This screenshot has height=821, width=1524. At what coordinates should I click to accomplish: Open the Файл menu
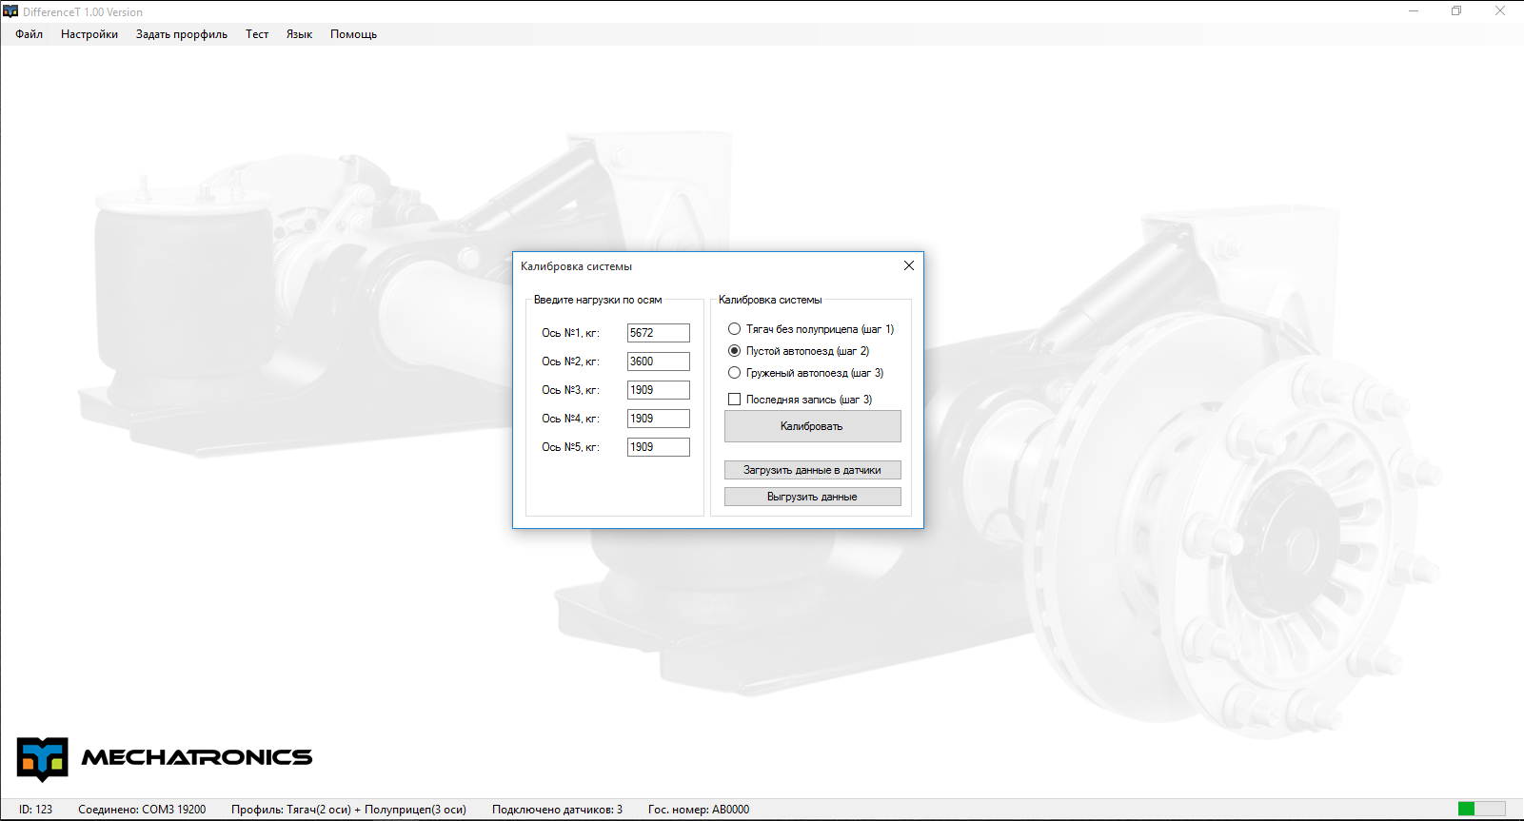(29, 34)
